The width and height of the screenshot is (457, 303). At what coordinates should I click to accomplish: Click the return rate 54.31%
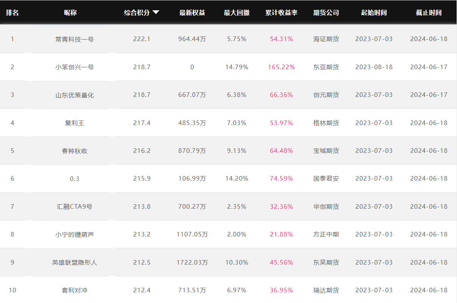[282, 39]
